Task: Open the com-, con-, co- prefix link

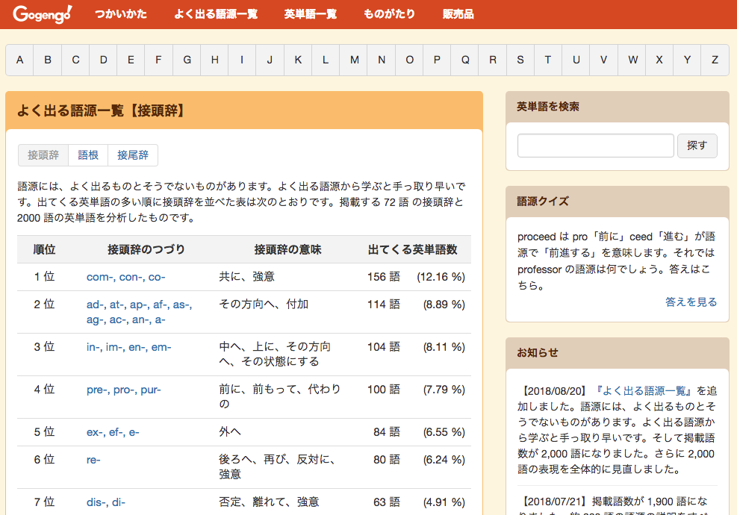Action: click(126, 277)
